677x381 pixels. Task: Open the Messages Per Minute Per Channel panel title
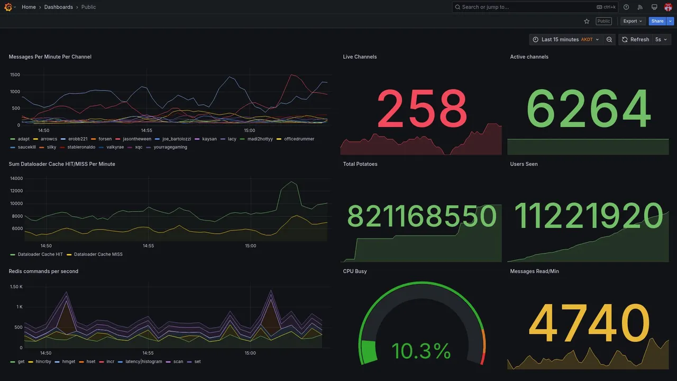pos(50,57)
